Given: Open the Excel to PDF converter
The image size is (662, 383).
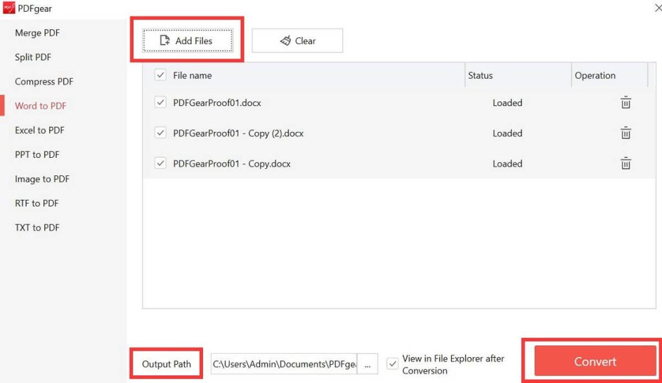Looking at the screenshot, I should coord(39,130).
